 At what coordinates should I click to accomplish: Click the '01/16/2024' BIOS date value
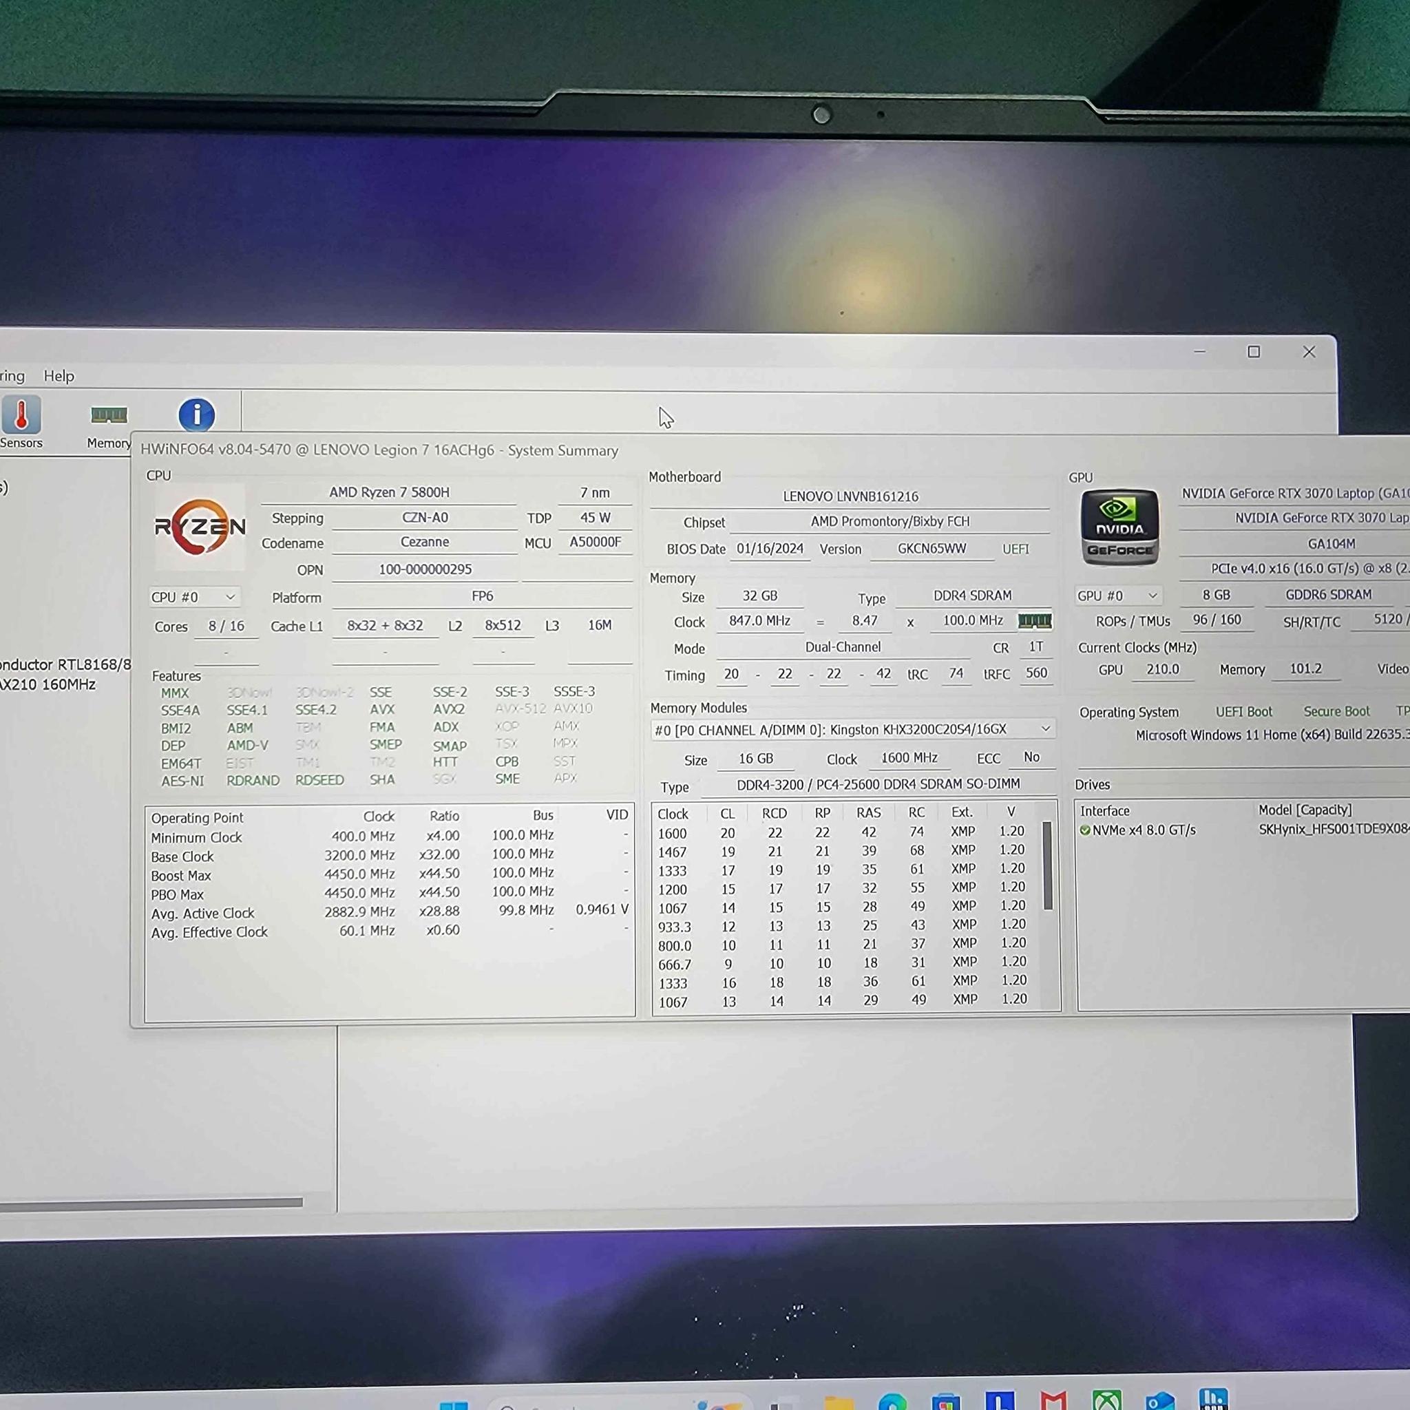tap(770, 548)
